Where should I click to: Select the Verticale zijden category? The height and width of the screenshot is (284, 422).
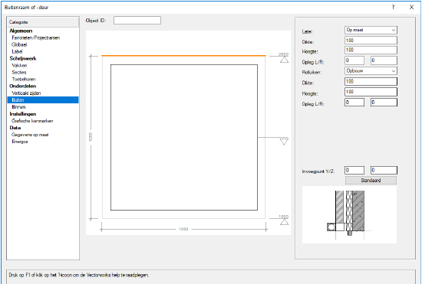click(26, 93)
